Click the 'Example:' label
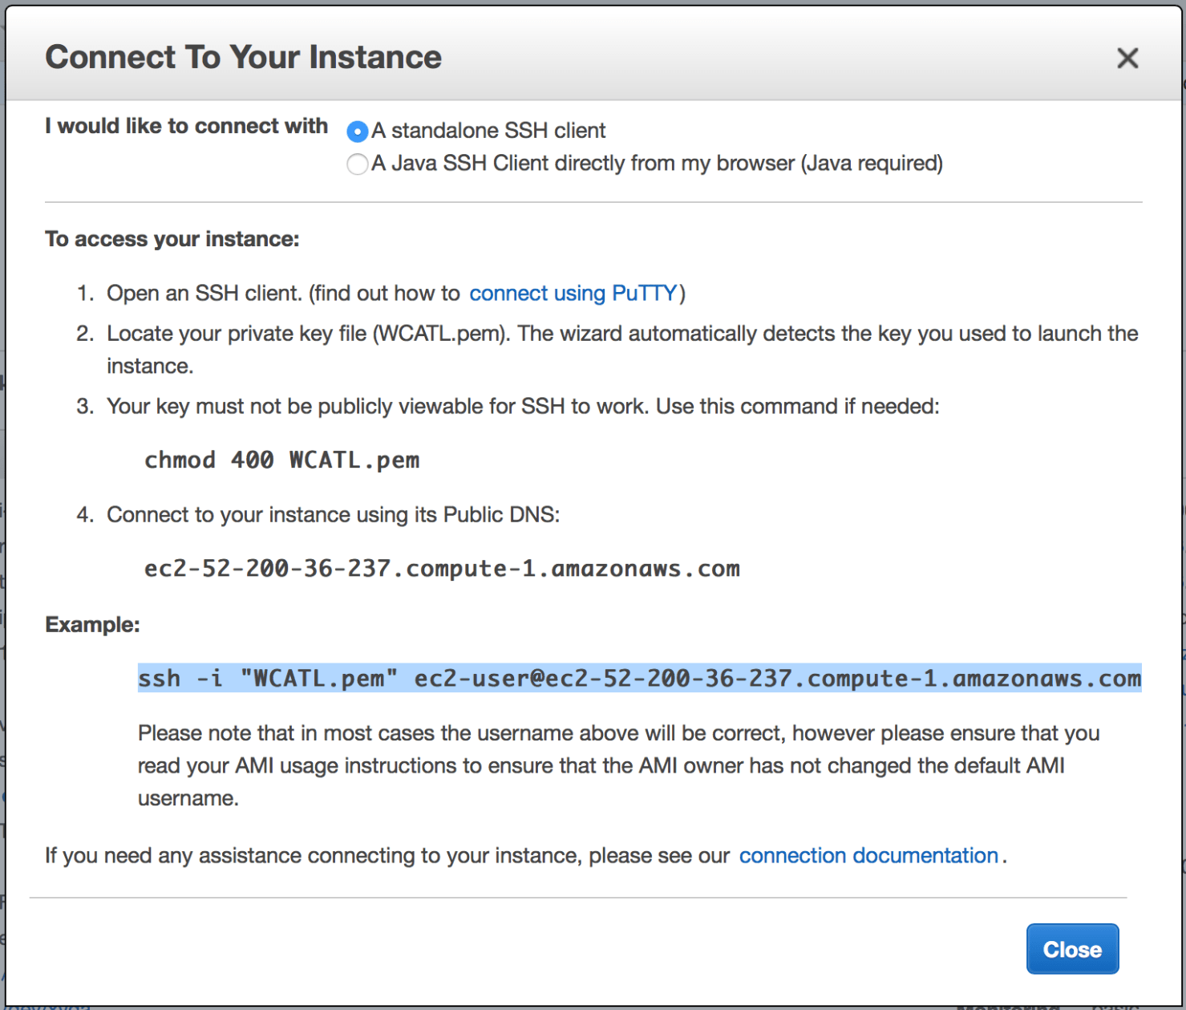This screenshot has height=1010, width=1186. tap(92, 625)
